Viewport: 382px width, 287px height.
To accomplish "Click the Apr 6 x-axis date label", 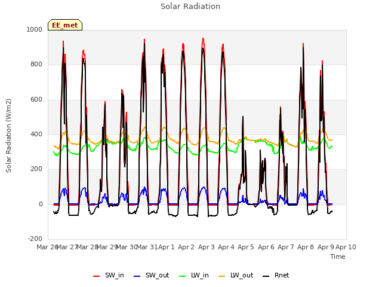I will click(266, 247).
